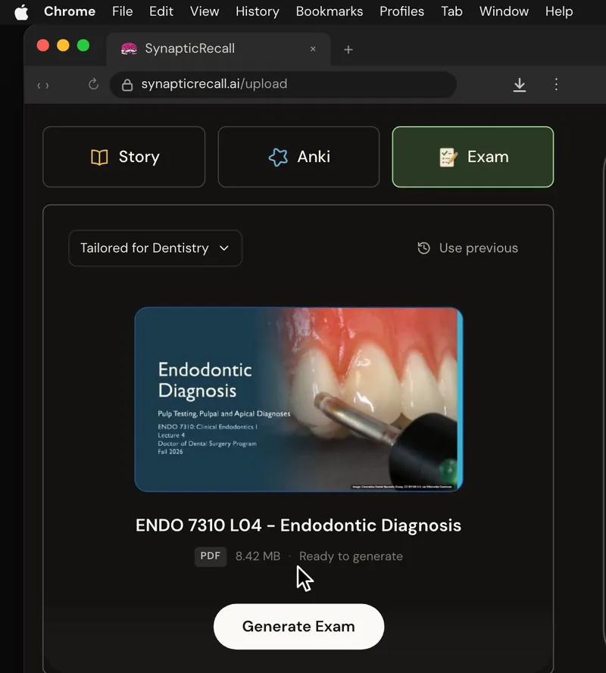This screenshot has height=673, width=606.
Task: Expand Tailored for Dentistry dropdown
Action: point(155,248)
